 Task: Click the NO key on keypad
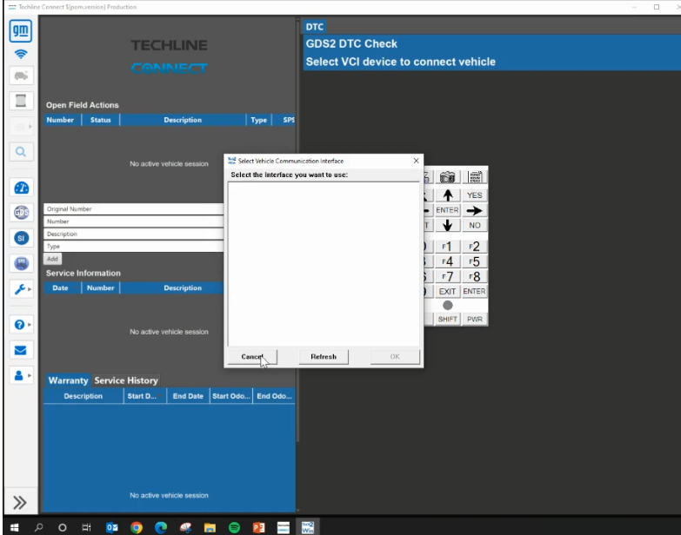point(474,226)
